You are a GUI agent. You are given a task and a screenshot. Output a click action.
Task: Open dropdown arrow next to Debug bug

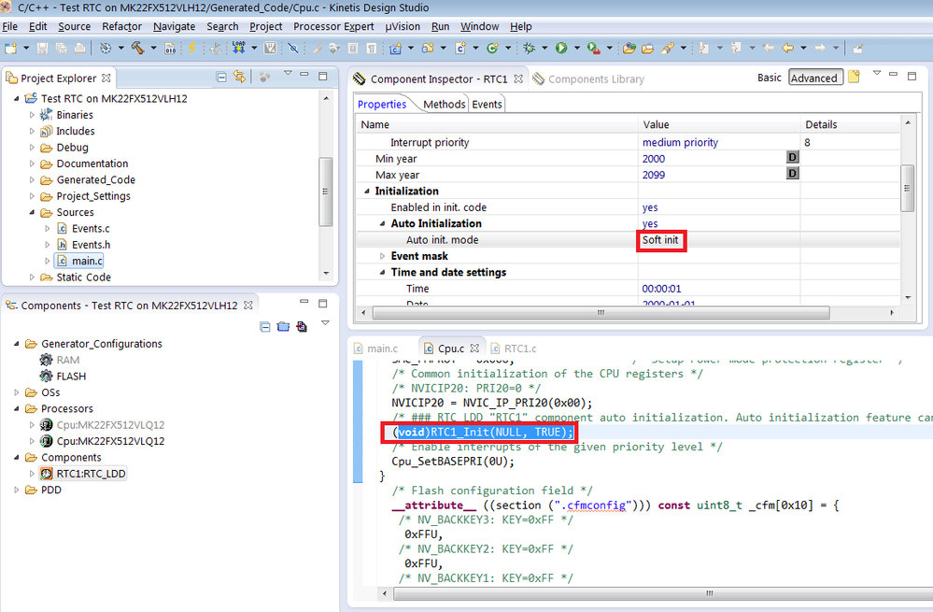(x=544, y=49)
